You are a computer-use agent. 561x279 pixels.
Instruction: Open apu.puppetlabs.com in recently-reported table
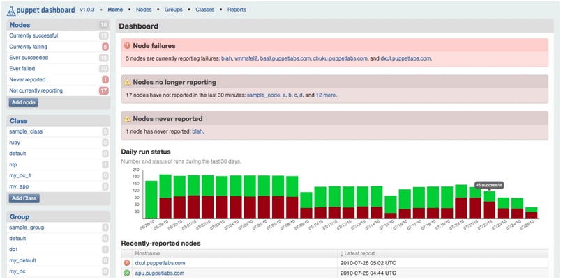(159, 273)
